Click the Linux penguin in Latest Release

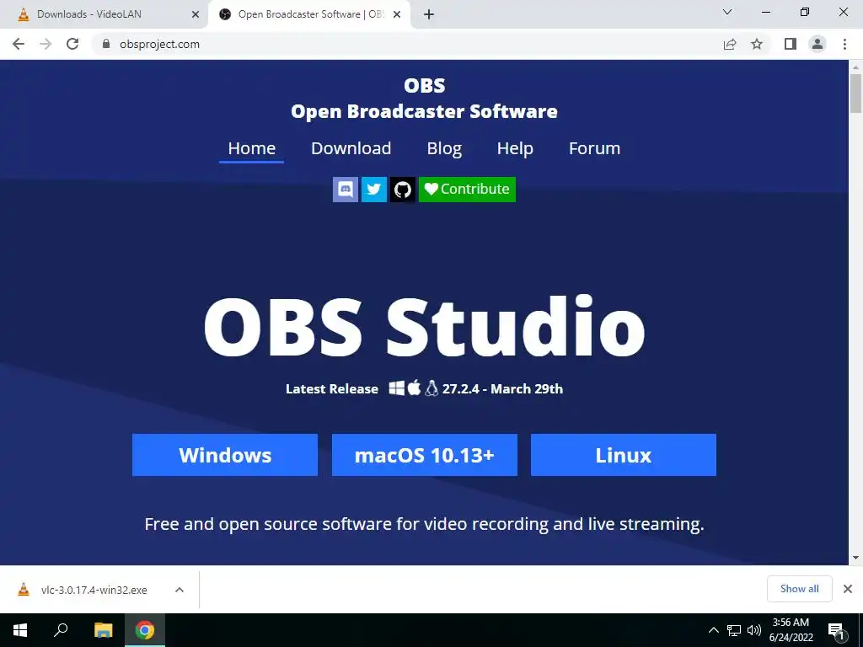431,388
